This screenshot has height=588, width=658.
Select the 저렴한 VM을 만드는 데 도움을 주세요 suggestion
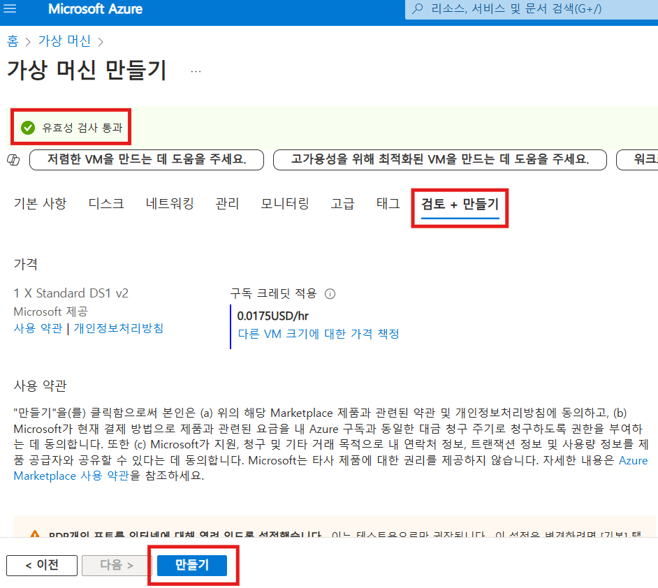147,160
